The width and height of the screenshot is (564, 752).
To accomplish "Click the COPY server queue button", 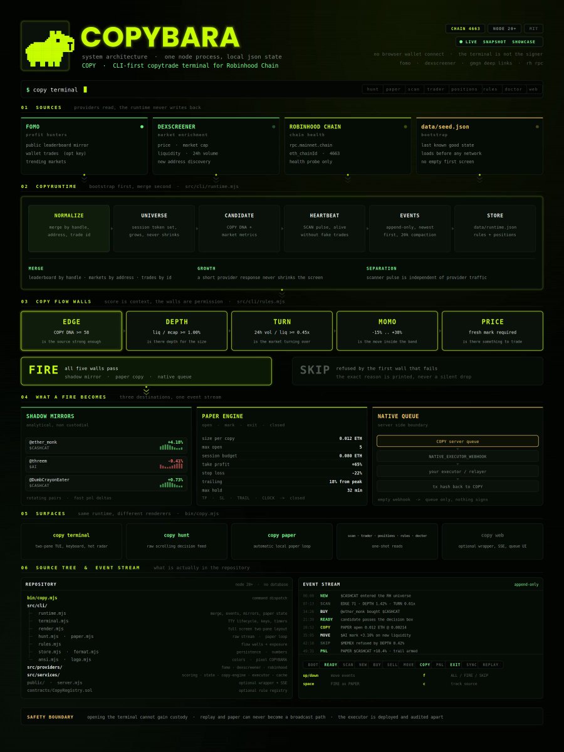I will point(457,441).
